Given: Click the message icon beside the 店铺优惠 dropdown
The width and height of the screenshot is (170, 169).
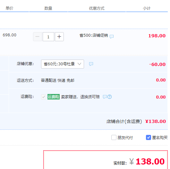Looking at the screenshot, I should [91, 64].
